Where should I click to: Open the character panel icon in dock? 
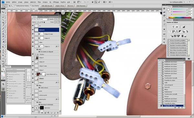click(x=164, y=39)
